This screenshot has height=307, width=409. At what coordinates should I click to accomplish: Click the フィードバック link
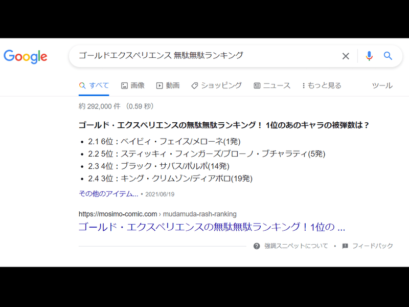(373, 246)
